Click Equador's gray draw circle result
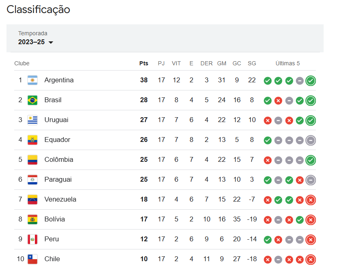Image resolution: width=337 pixels, height=277 pixels. click(x=278, y=140)
